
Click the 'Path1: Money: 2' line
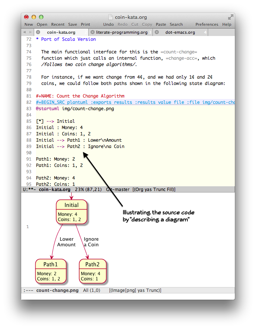point(55,159)
